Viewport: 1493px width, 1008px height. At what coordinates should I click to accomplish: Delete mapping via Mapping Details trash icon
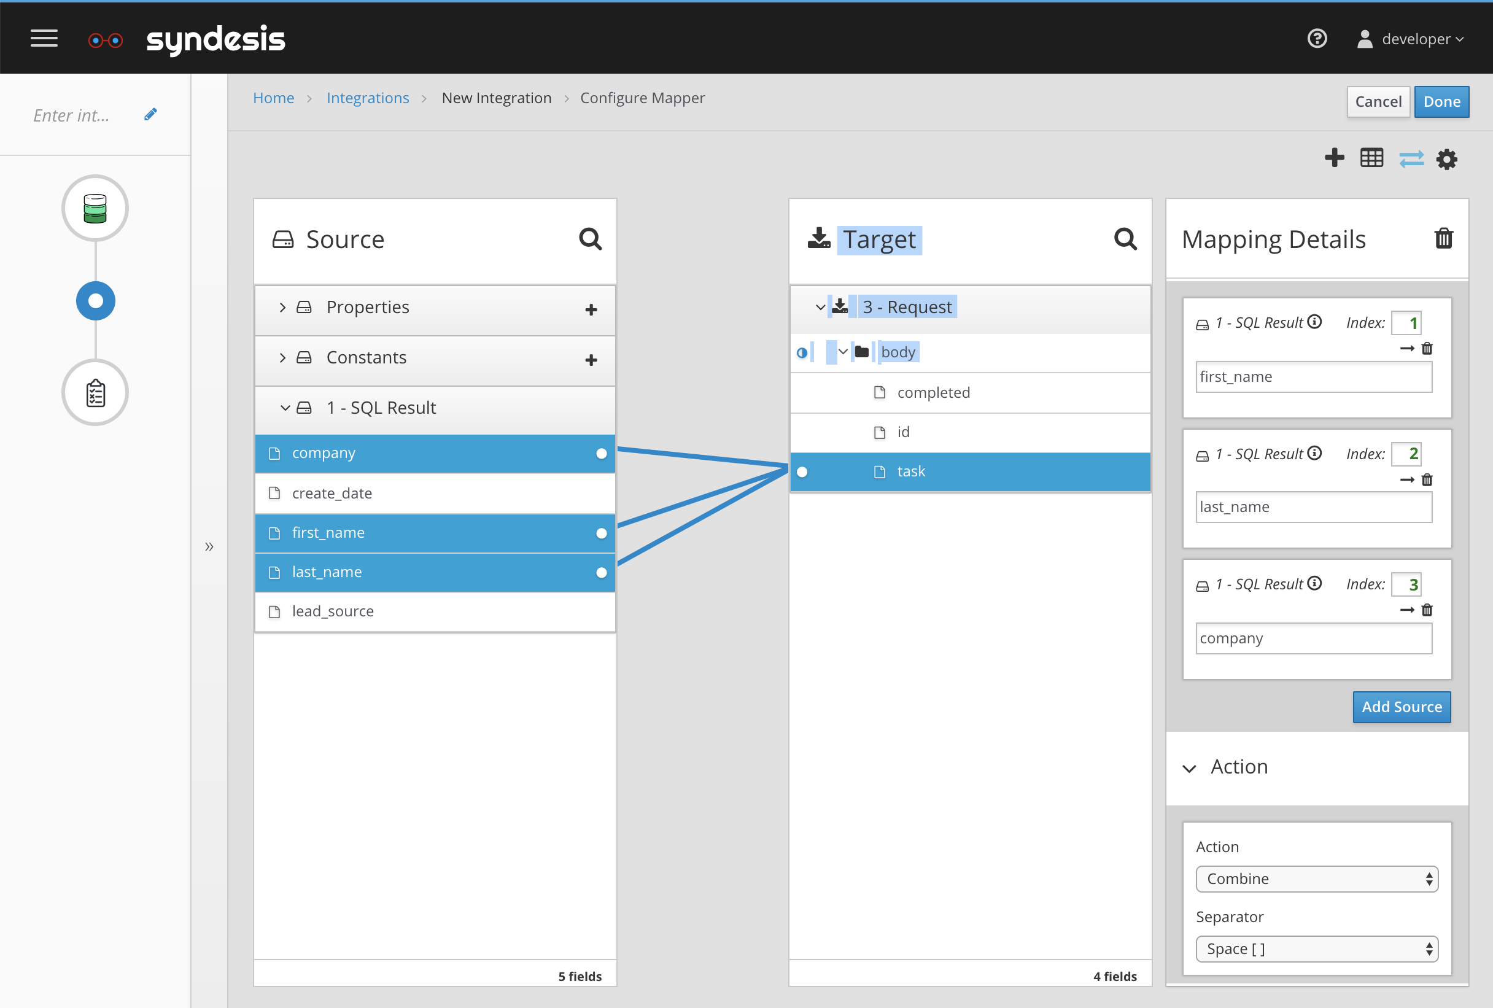1443,238
